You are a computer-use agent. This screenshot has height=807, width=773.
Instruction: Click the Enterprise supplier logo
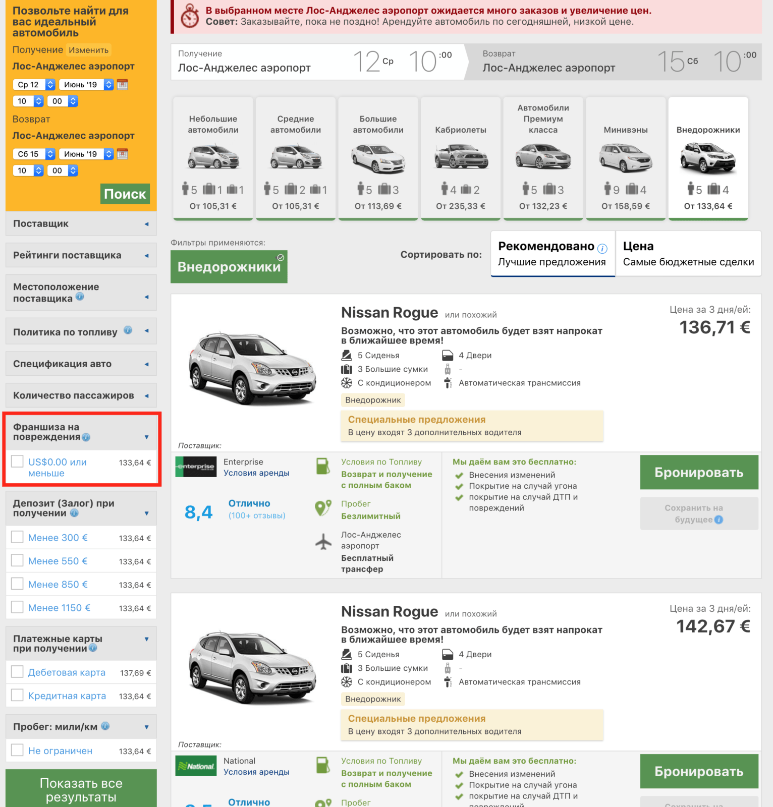tap(196, 467)
